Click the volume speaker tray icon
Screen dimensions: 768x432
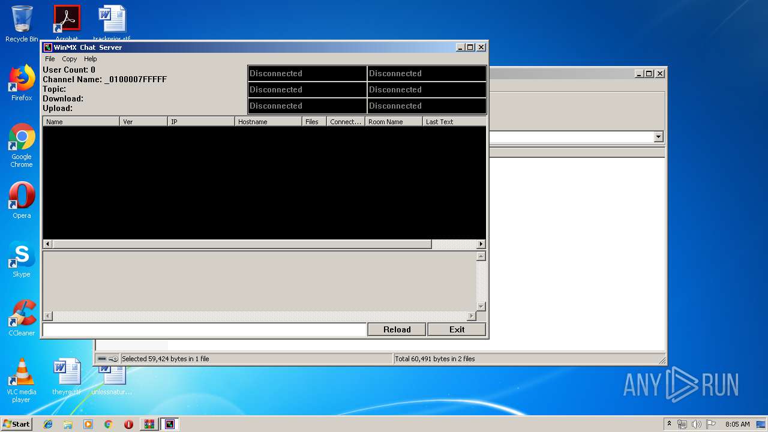click(x=696, y=424)
